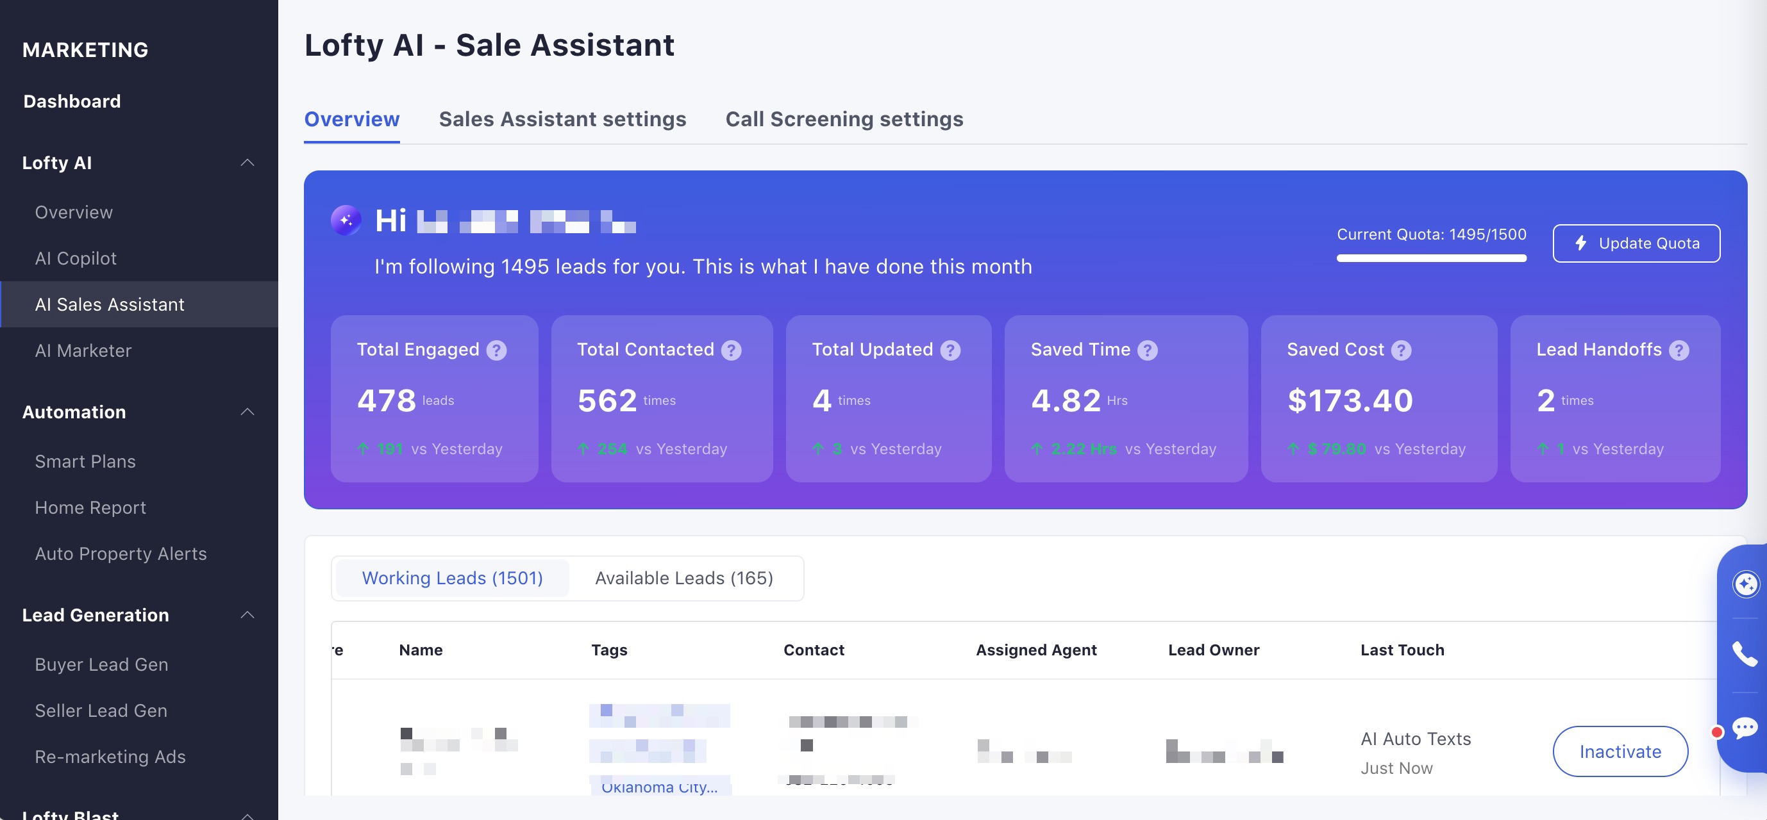Select Smart Plans in the sidebar
The height and width of the screenshot is (820, 1767).
click(x=85, y=461)
